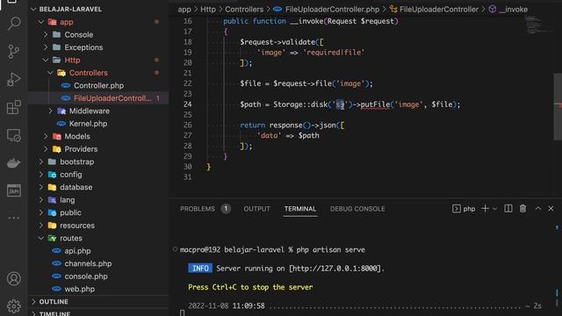Image resolution: width=562 pixels, height=316 pixels.
Task: Expand the public folder
Action: (41, 212)
